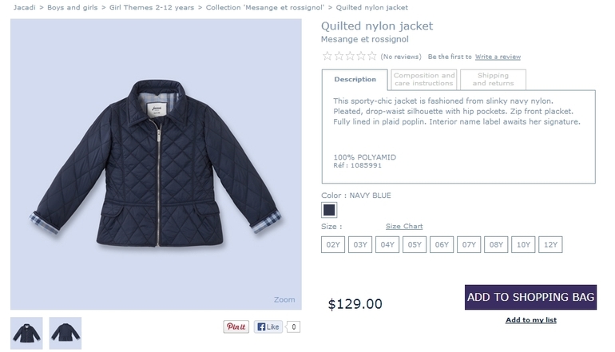Rate the jacket five stars
The image size is (615, 352).
coord(371,57)
